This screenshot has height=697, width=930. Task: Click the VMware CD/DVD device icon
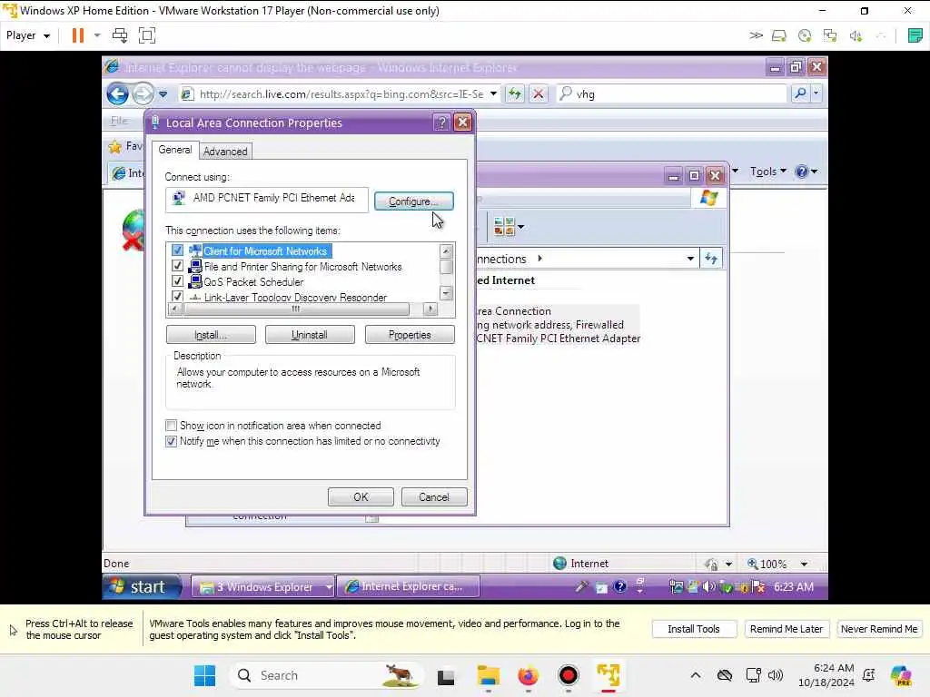tap(805, 36)
